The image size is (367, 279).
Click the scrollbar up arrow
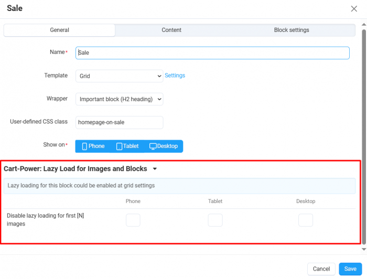pos(364,25)
